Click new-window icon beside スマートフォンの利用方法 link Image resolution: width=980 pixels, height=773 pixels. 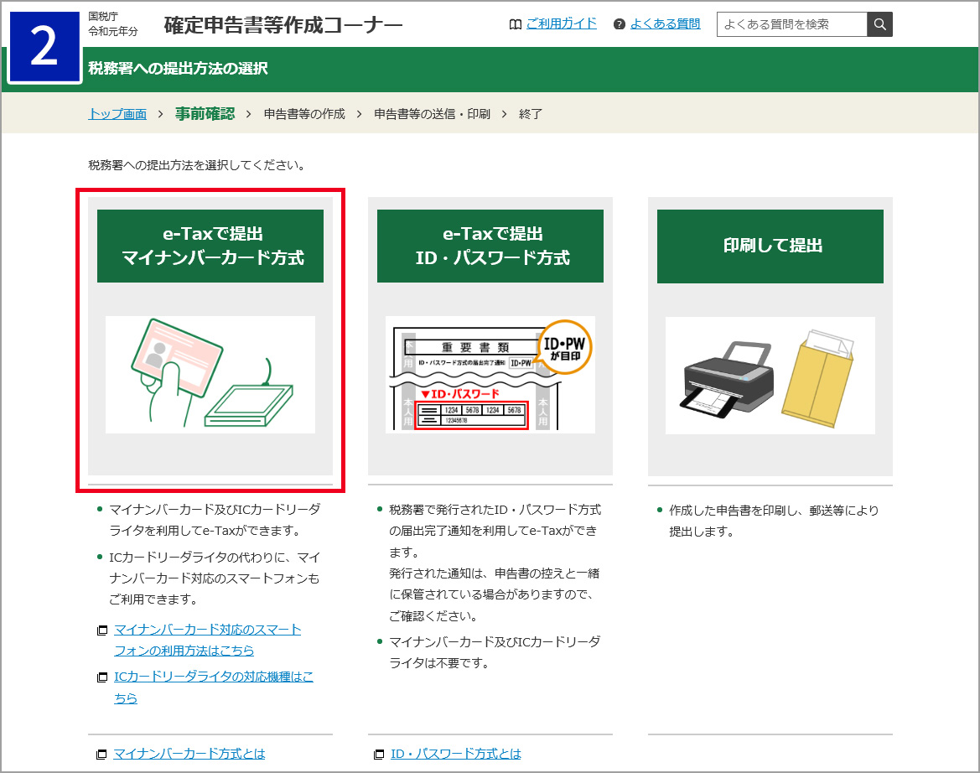102,630
